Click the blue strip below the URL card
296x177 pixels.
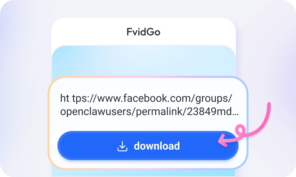pos(143,173)
